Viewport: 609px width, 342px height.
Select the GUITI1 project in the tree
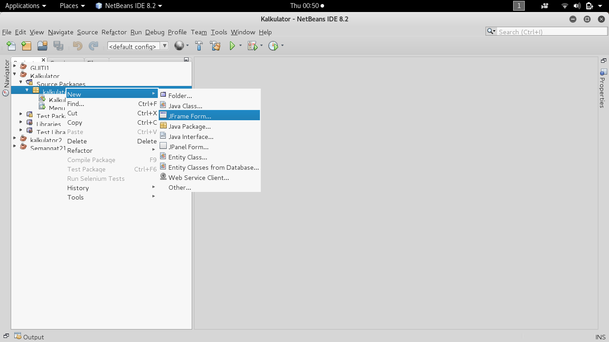pyautogui.click(x=40, y=68)
